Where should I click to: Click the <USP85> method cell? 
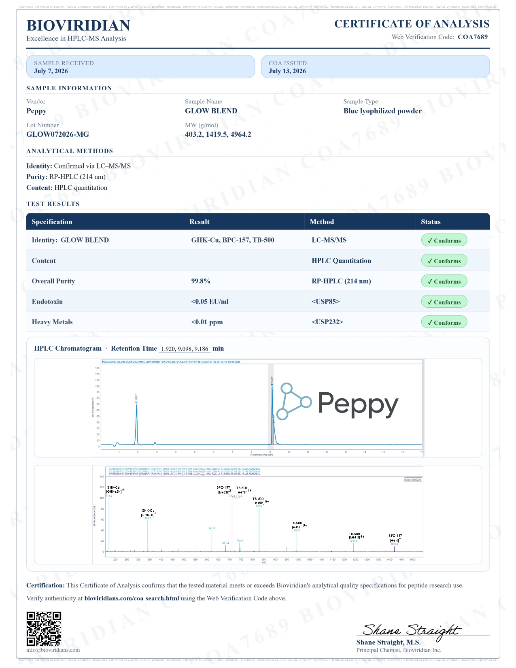tap(326, 302)
